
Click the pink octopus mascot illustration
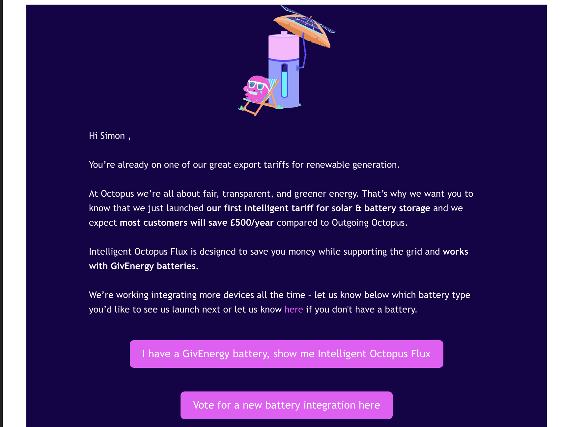click(256, 89)
